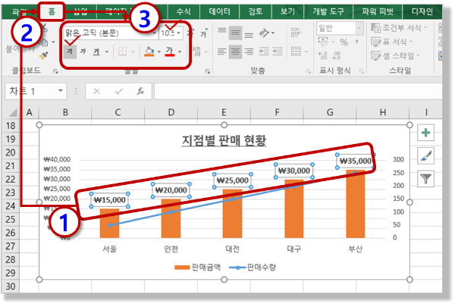Apply the percent style % icon
455x304 pixels.
coord(344,42)
